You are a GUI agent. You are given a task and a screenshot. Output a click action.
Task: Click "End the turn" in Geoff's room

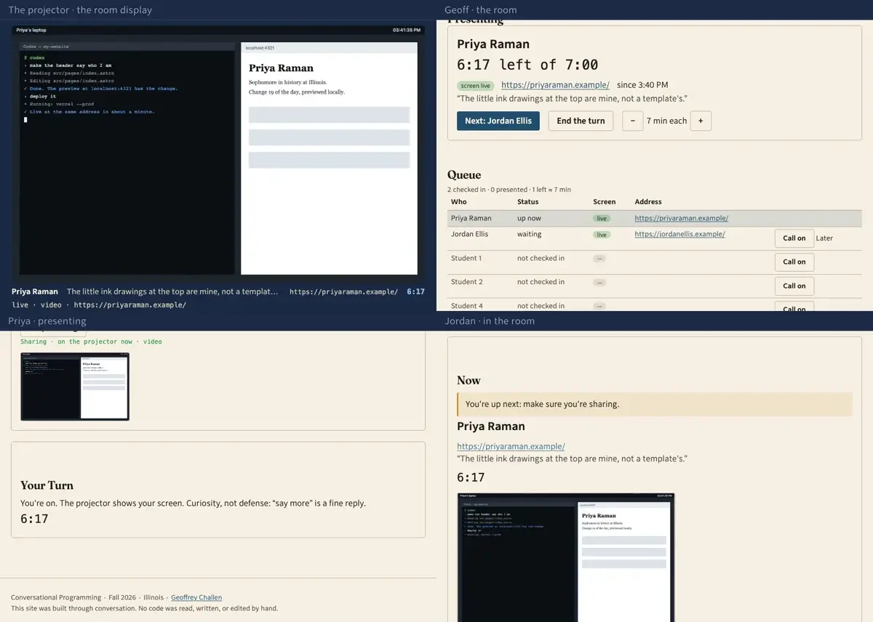581,121
